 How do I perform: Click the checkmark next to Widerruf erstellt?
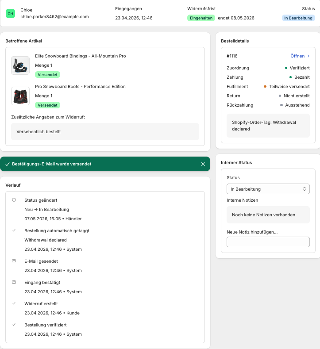click(14, 303)
